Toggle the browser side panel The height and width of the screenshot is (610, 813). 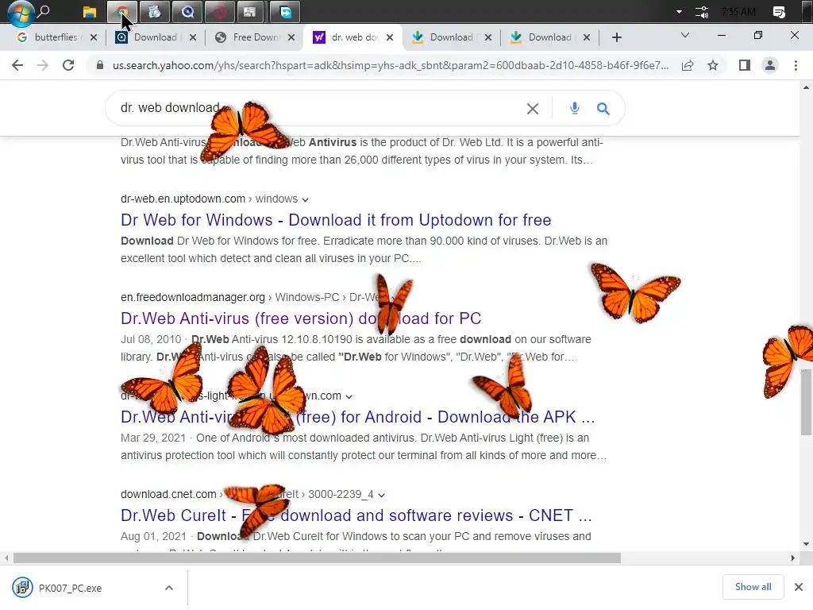[x=745, y=65]
